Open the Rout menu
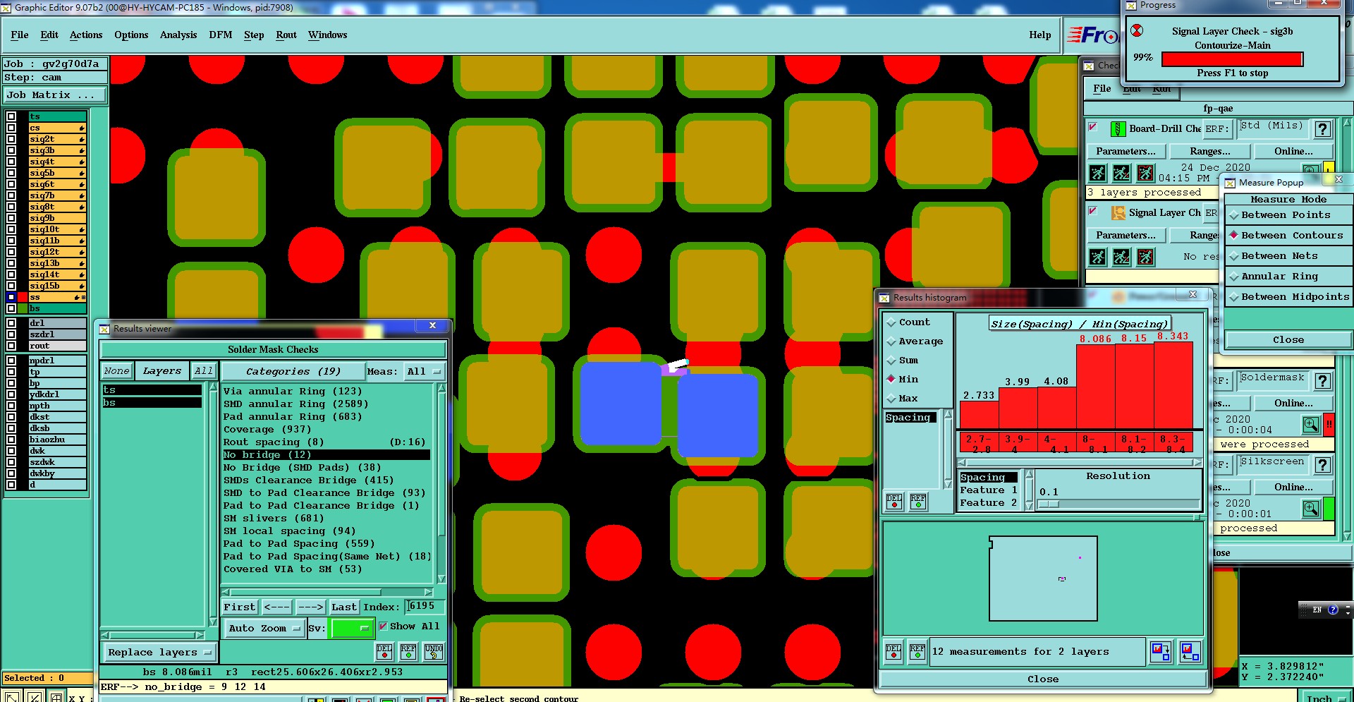Screen dimensions: 1354x702 click(x=286, y=35)
